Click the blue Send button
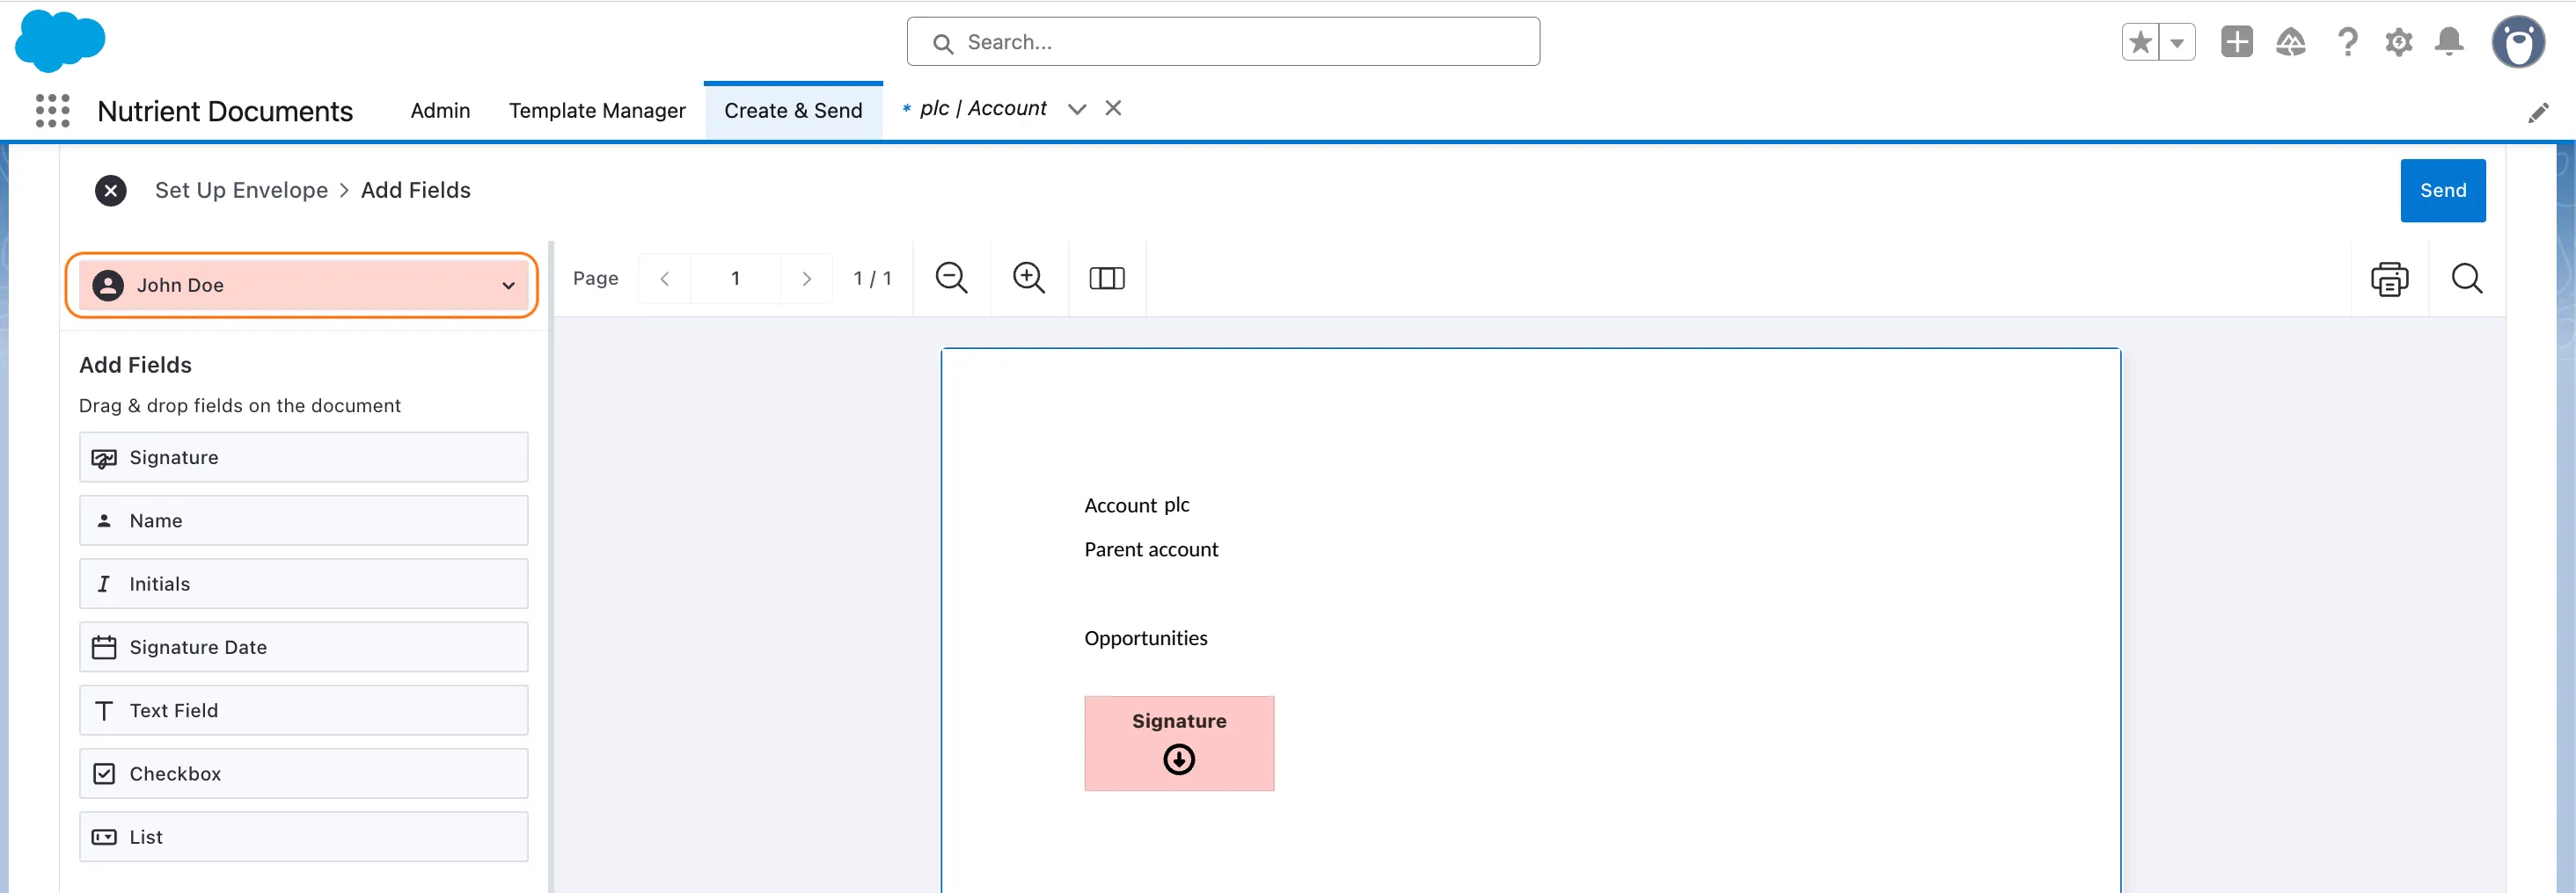Viewport: 2576px width, 893px height. point(2442,190)
